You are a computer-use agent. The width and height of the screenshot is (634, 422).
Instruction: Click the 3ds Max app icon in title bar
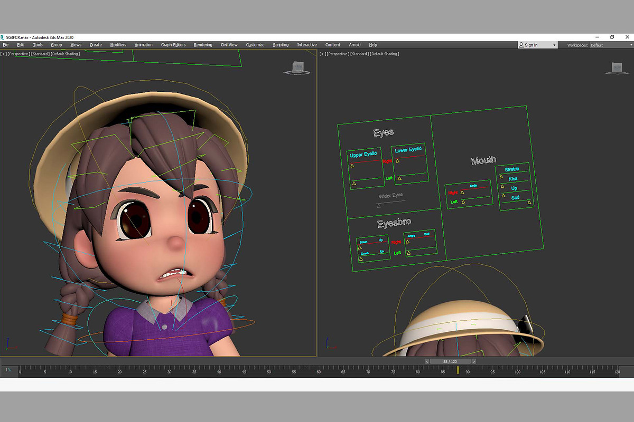pyautogui.click(x=3, y=37)
